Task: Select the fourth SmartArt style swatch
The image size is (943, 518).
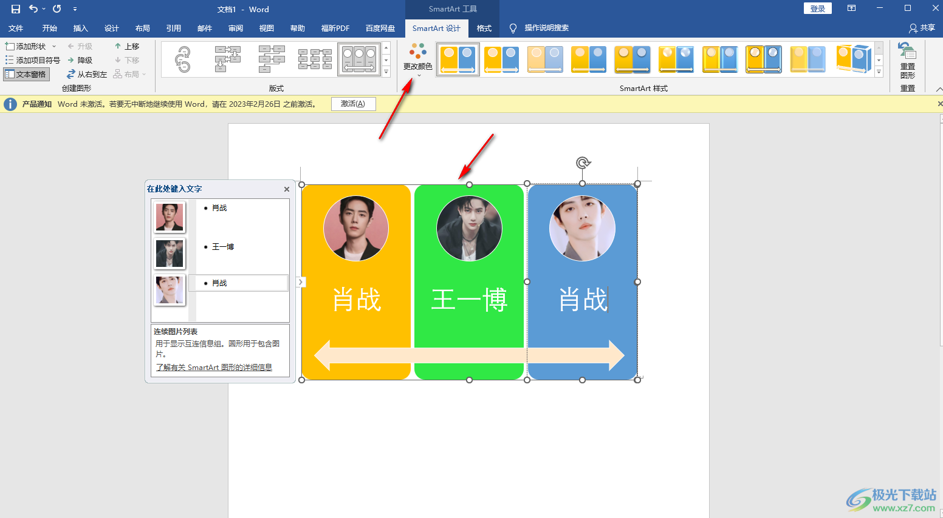Action: (589, 59)
